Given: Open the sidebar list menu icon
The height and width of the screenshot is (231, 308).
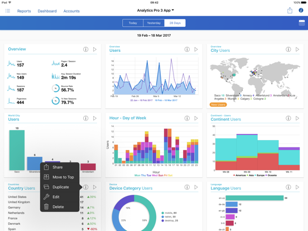Looking at the screenshot, I should 8,11.
